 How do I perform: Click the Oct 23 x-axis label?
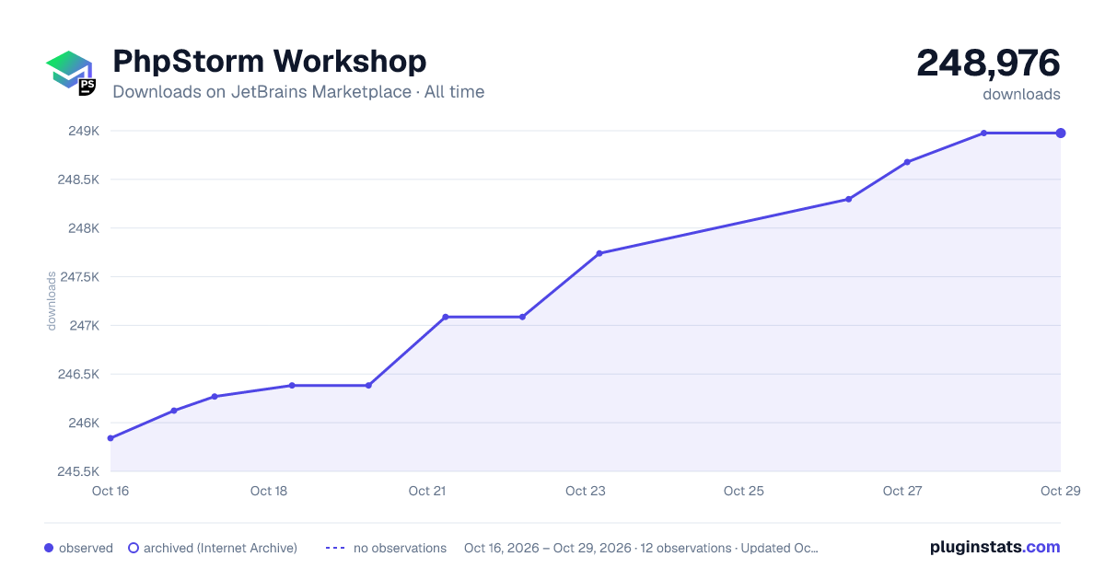pyautogui.click(x=586, y=491)
